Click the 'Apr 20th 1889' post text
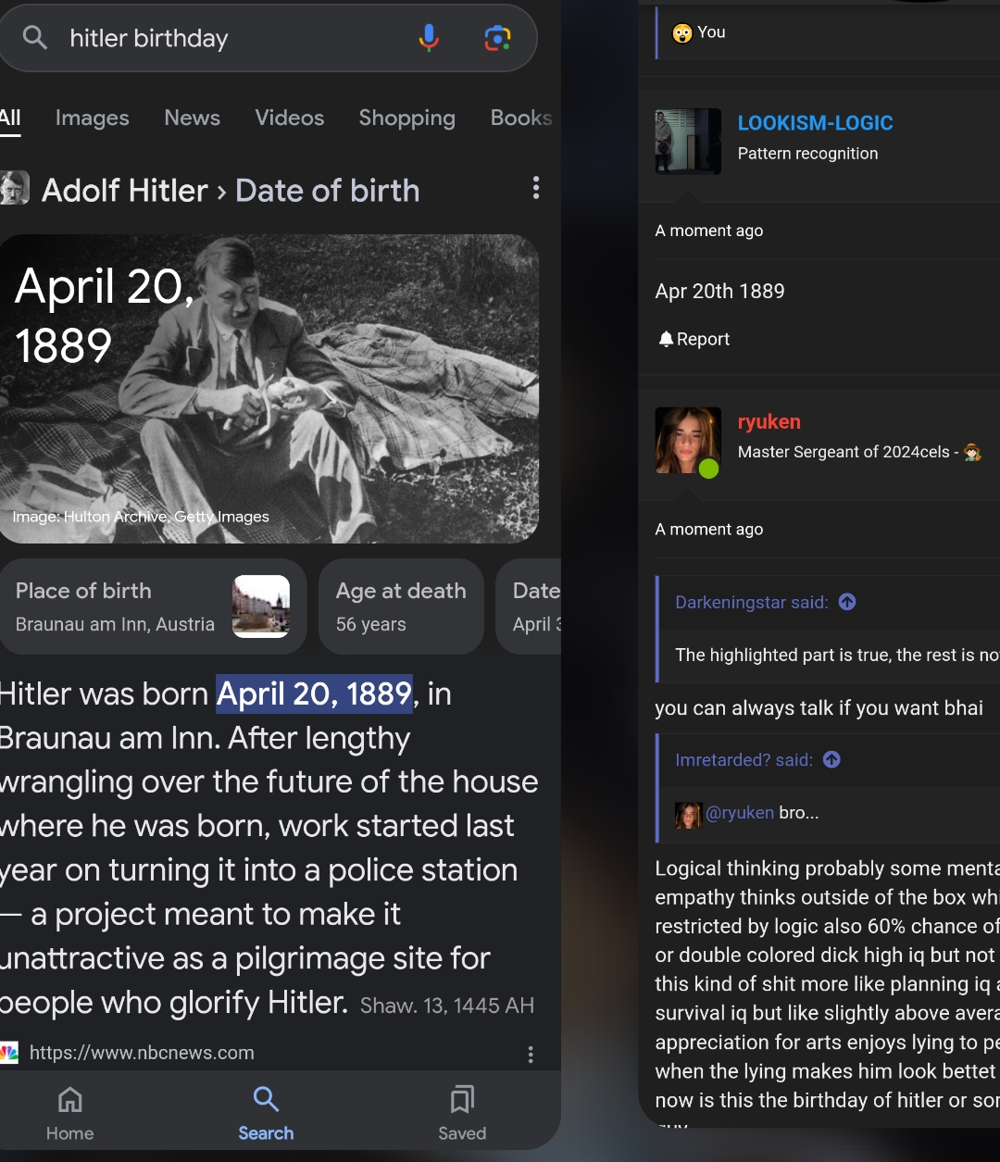Screen dimensions: 1000x1162 (x=719, y=292)
